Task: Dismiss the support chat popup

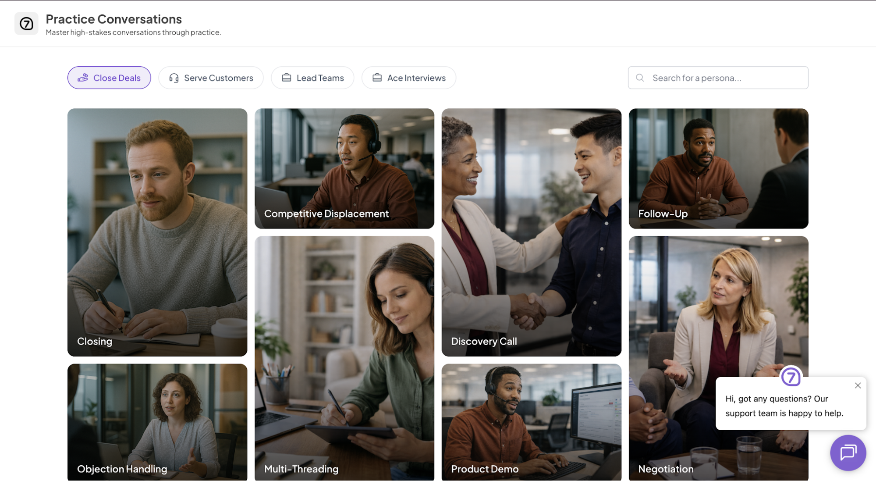Action: (858, 385)
